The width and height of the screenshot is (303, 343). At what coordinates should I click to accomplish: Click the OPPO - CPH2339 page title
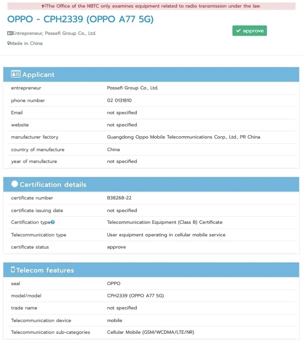[x=80, y=19]
